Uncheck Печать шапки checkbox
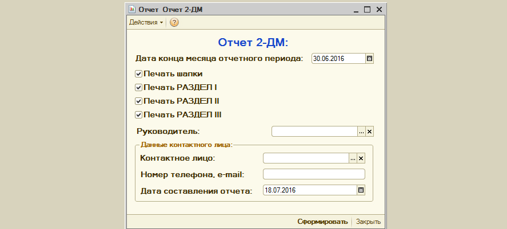The width and height of the screenshot is (507, 229). 138,73
